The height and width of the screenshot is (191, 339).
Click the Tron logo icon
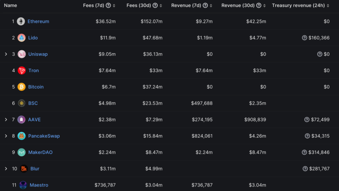tap(22, 70)
